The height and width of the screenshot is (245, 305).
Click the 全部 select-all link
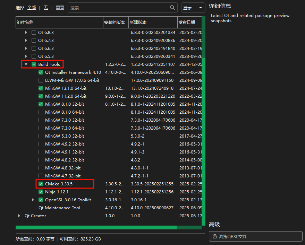(x=32, y=8)
